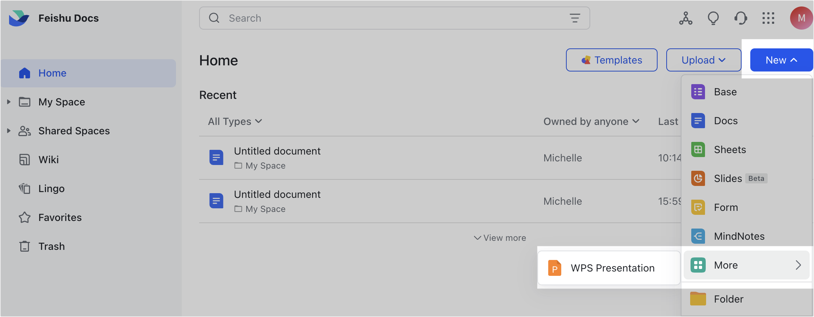
Task: Click the Last column header
Action: tap(668, 121)
